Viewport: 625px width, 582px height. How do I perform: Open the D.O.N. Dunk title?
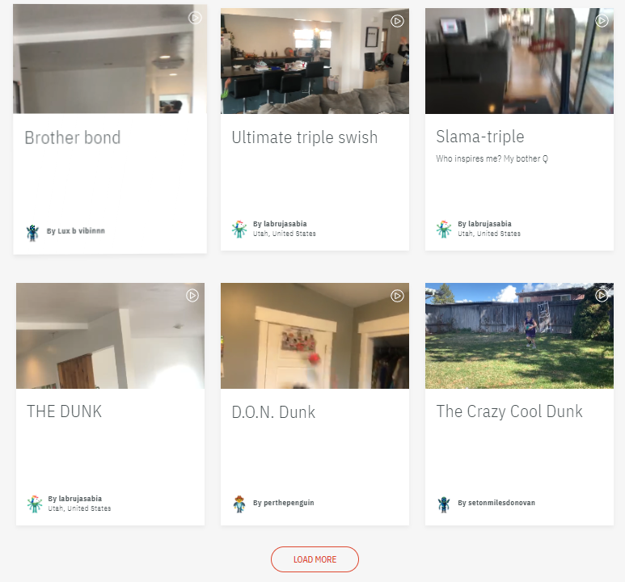point(273,412)
